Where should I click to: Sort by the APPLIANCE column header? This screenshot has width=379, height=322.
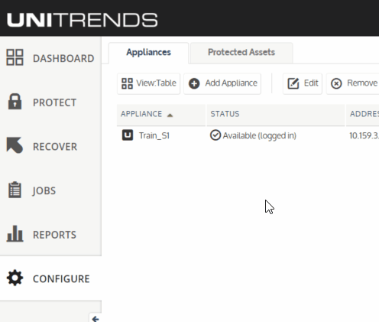pos(161,115)
